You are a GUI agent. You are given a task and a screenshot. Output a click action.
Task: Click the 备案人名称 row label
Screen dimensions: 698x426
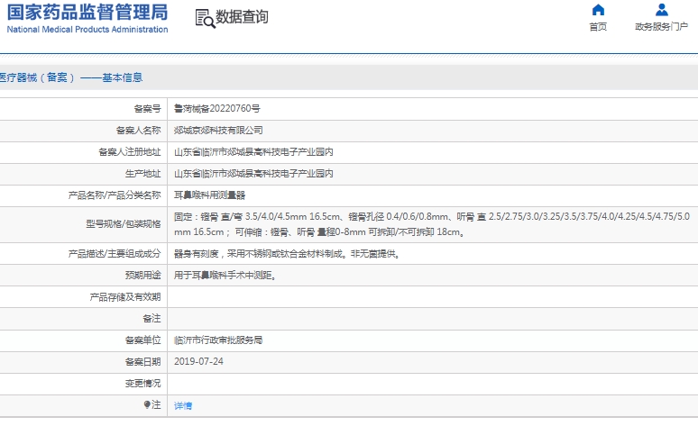tap(139, 131)
